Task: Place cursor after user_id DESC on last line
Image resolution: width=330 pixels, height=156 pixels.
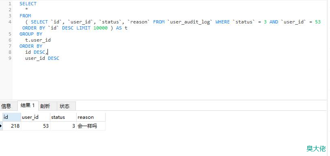Action: [60, 58]
